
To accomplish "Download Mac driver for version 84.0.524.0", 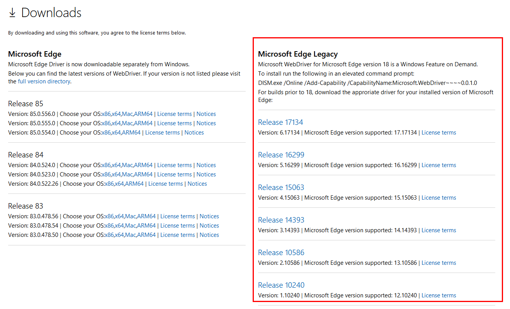I will coord(127,165).
